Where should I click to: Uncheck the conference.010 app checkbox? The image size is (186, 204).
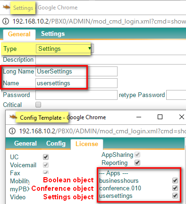[175, 188]
